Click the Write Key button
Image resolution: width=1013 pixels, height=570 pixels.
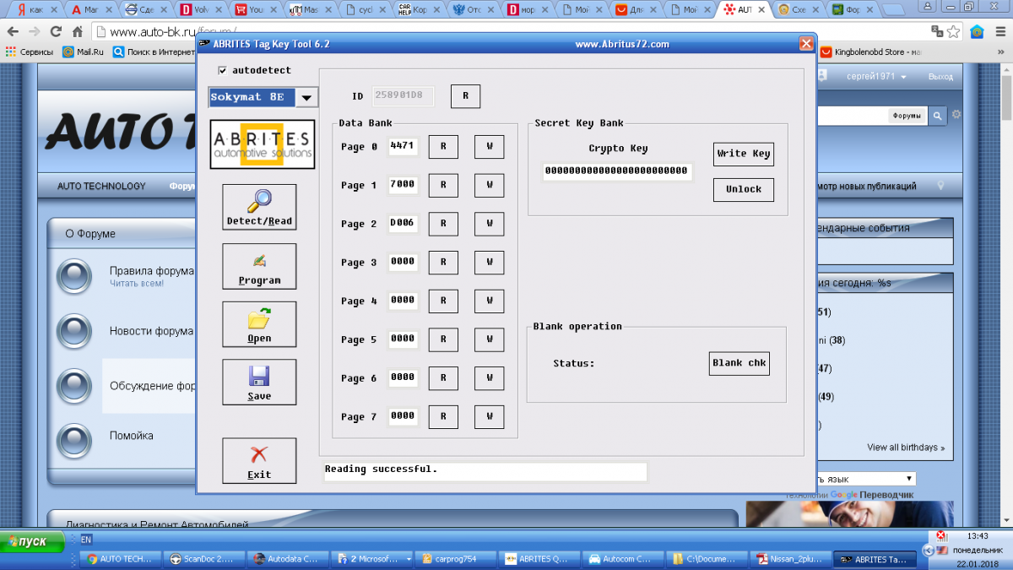pos(744,154)
